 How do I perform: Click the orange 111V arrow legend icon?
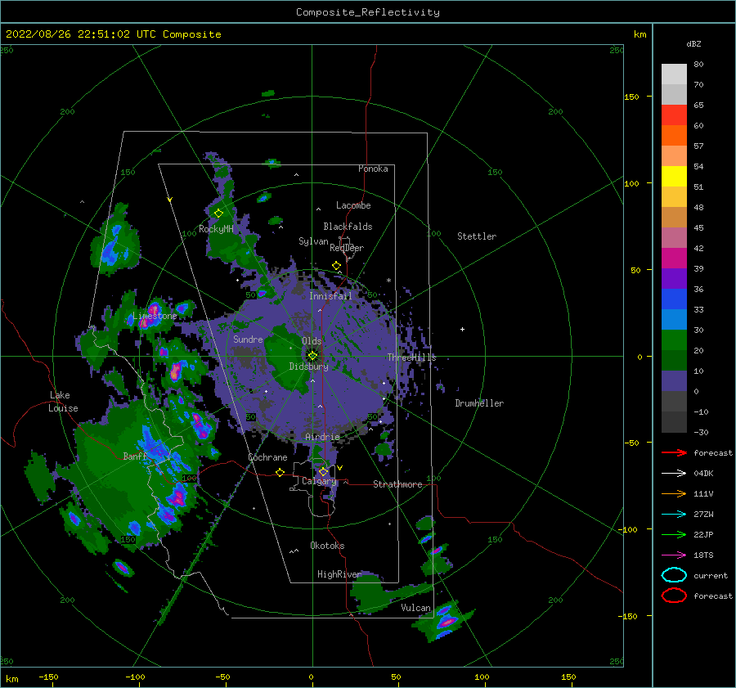click(674, 493)
